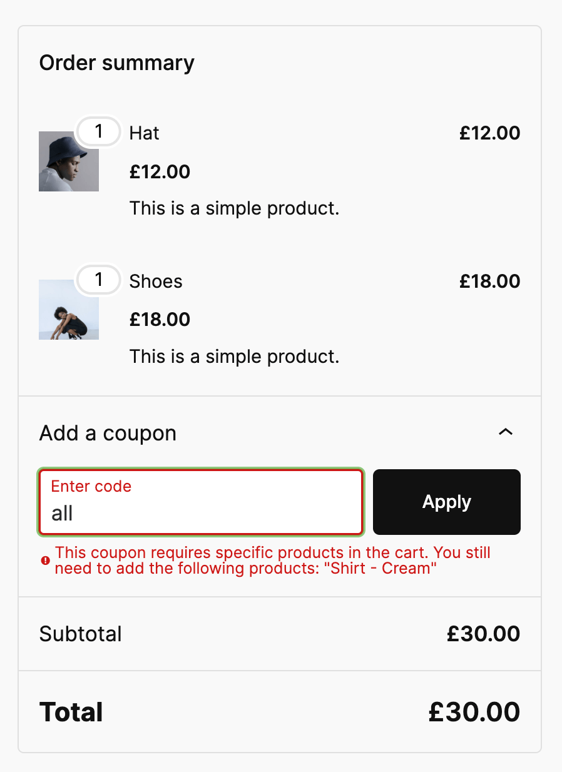This screenshot has height=772, width=562.
Task: Click the Order summary heading
Action: (x=117, y=63)
